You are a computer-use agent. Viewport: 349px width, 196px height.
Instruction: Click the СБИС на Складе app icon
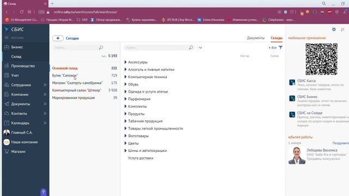click(x=292, y=115)
